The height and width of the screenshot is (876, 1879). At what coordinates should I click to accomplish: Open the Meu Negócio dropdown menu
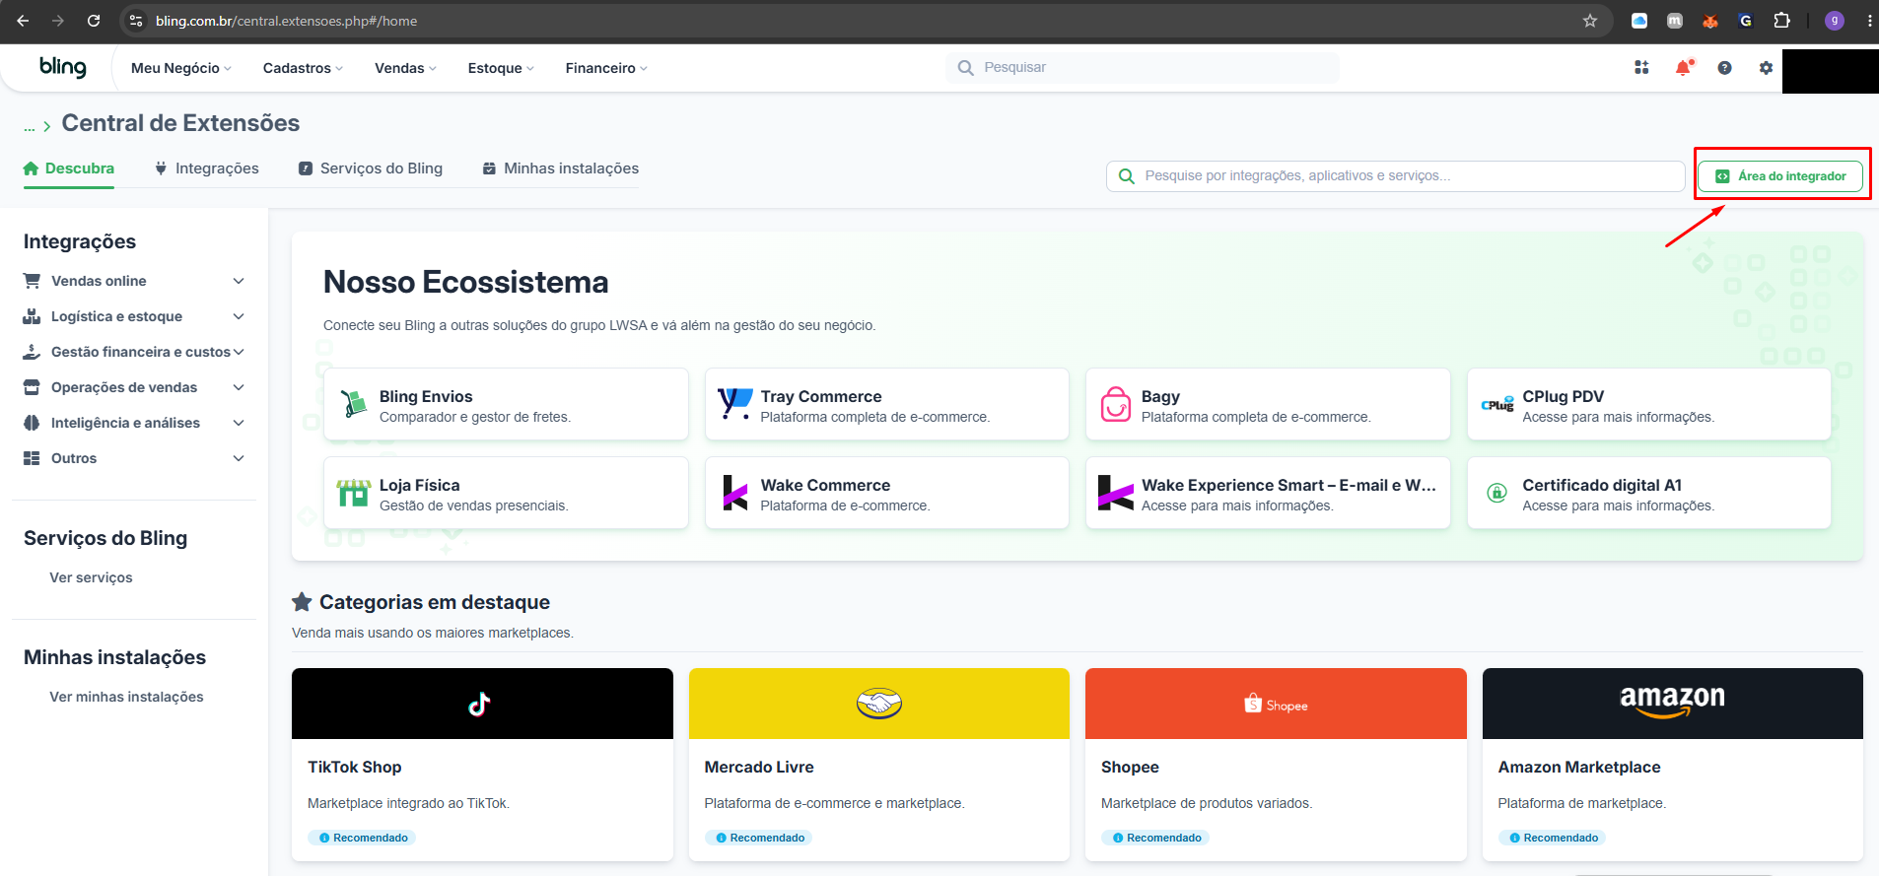click(181, 68)
